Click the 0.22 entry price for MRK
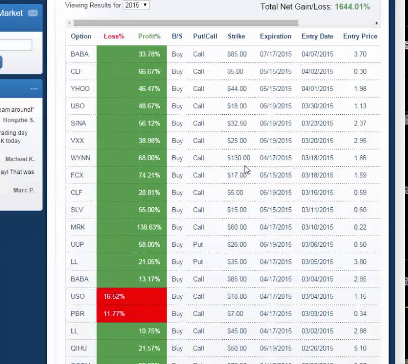Viewport: 408px width, 364px height. point(360,227)
